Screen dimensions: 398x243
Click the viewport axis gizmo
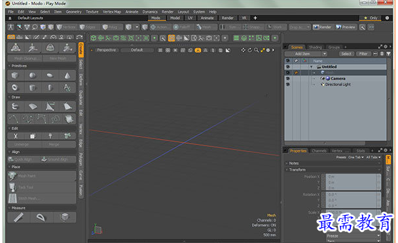(x=97, y=229)
